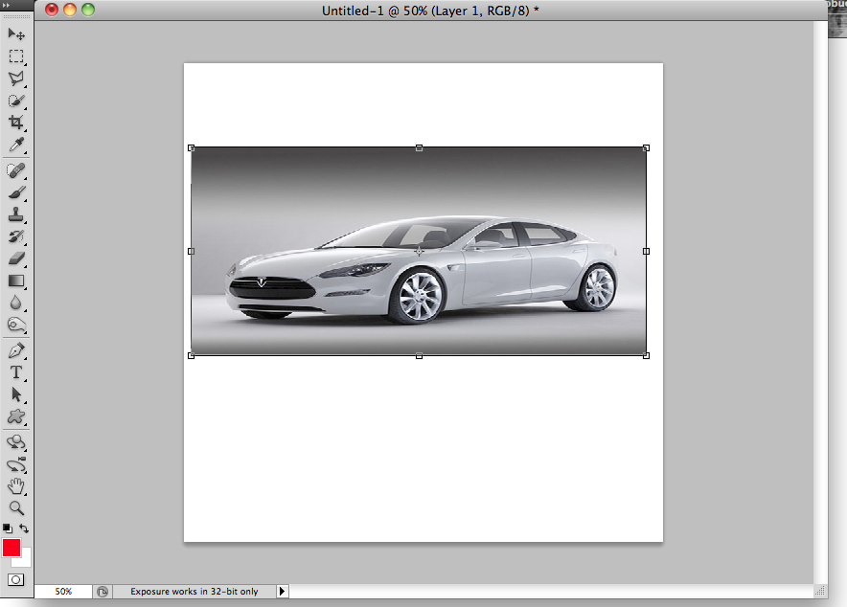The height and width of the screenshot is (607, 847).
Task: Open the status bar info menu arrow
Action: point(282,592)
